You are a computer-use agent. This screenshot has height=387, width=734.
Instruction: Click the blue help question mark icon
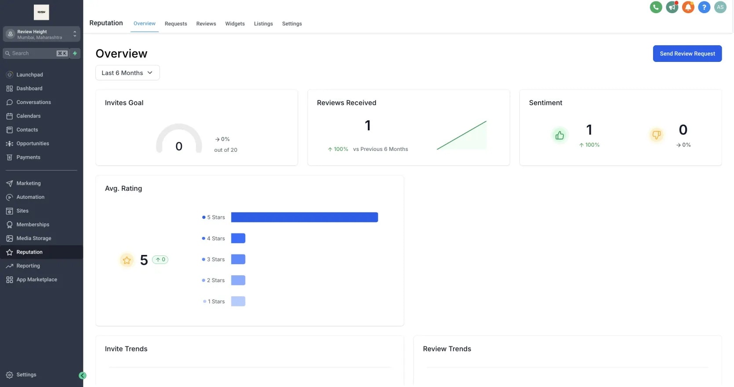(x=704, y=7)
